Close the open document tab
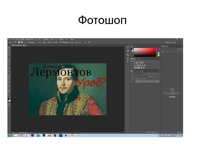 26,45
